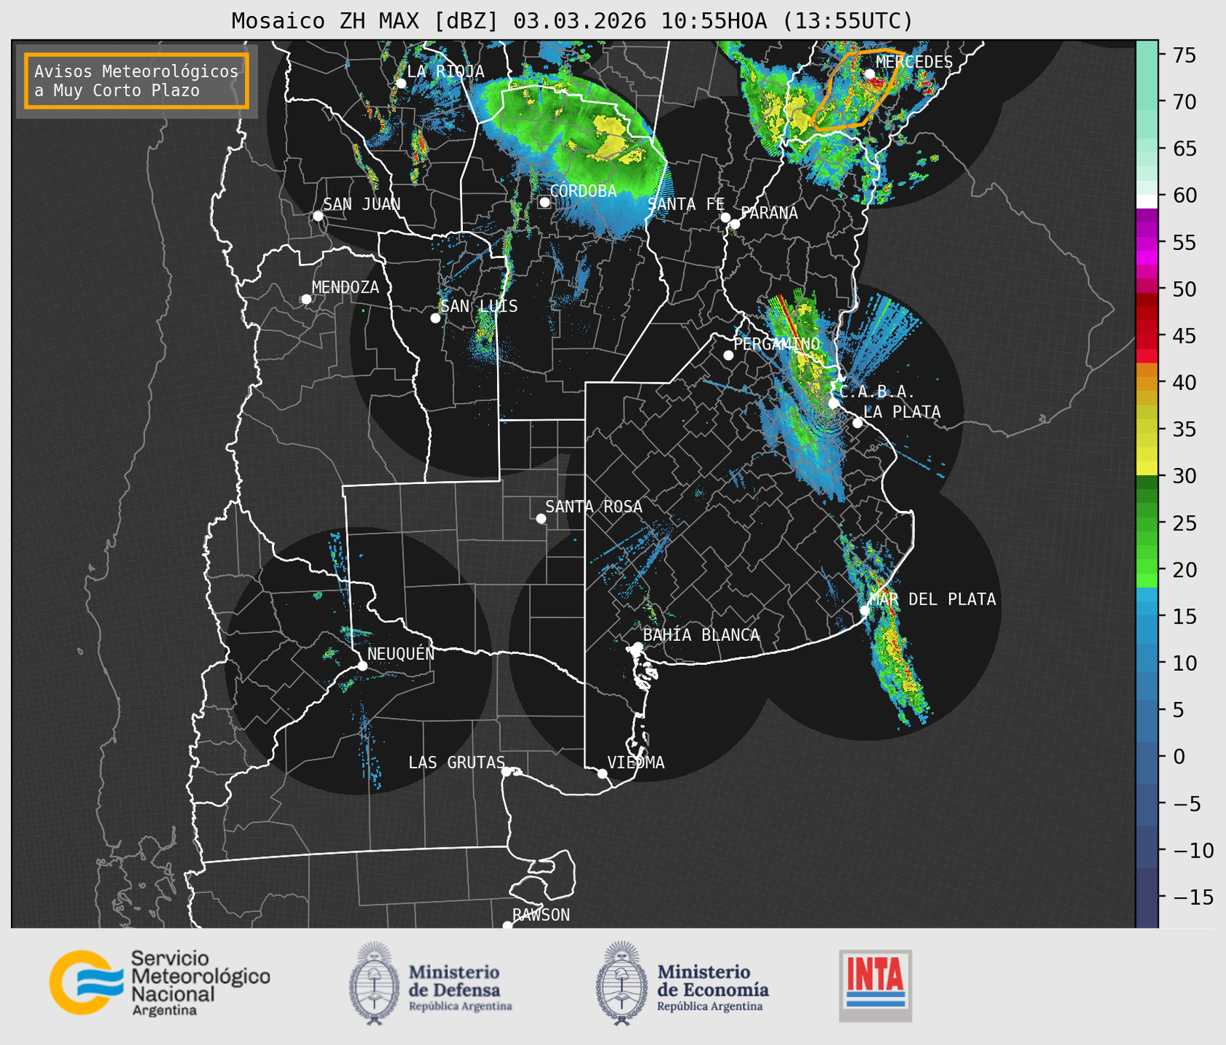Select the Bahía Blanca city marker
This screenshot has width=1226, height=1045.
click(x=637, y=647)
